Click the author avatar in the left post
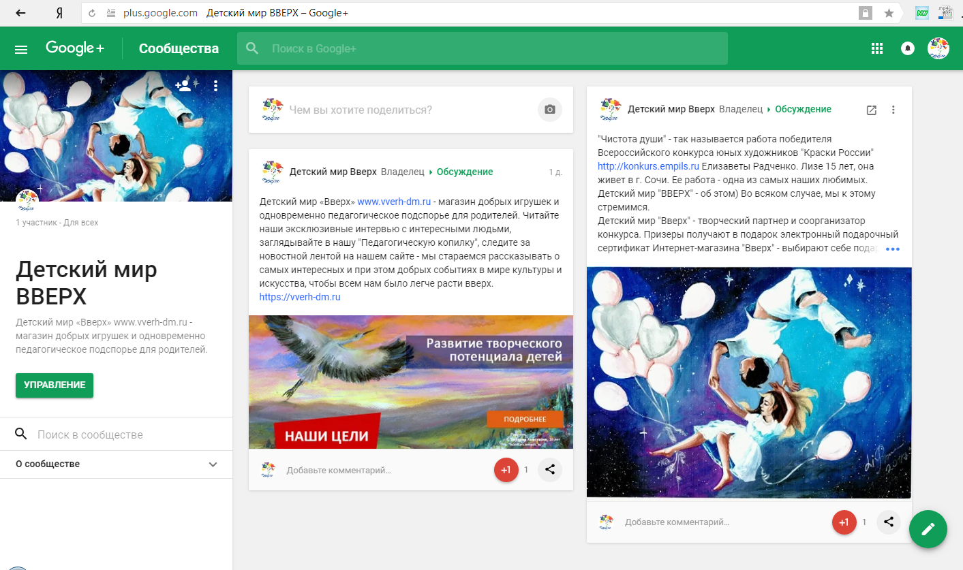Viewport: 963px width, 570px height. click(272, 172)
